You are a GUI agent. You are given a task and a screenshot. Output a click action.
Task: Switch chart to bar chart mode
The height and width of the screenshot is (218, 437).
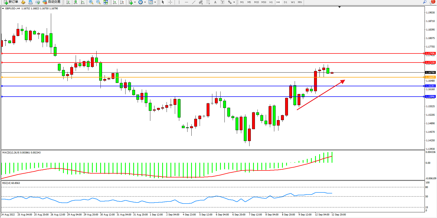(68, 2)
